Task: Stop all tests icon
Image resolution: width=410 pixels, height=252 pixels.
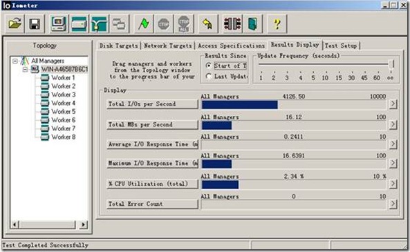Action: (x=184, y=24)
